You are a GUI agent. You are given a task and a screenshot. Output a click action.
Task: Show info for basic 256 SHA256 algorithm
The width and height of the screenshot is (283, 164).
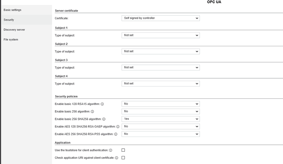(104, 119)
